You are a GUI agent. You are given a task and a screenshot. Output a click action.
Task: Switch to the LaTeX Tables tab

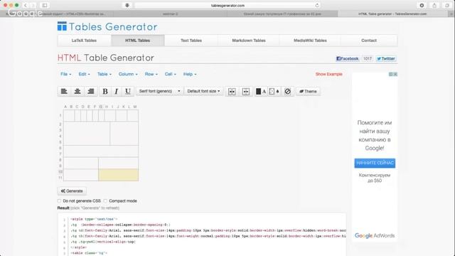pyautogui.click(x=84, y=41)
